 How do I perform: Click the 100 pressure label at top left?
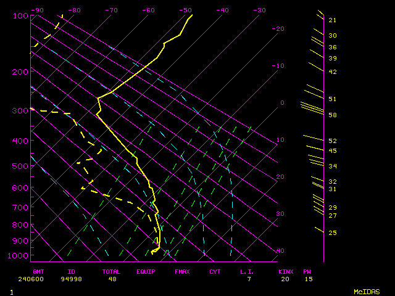pyautogui.click(x=20, y=15)
